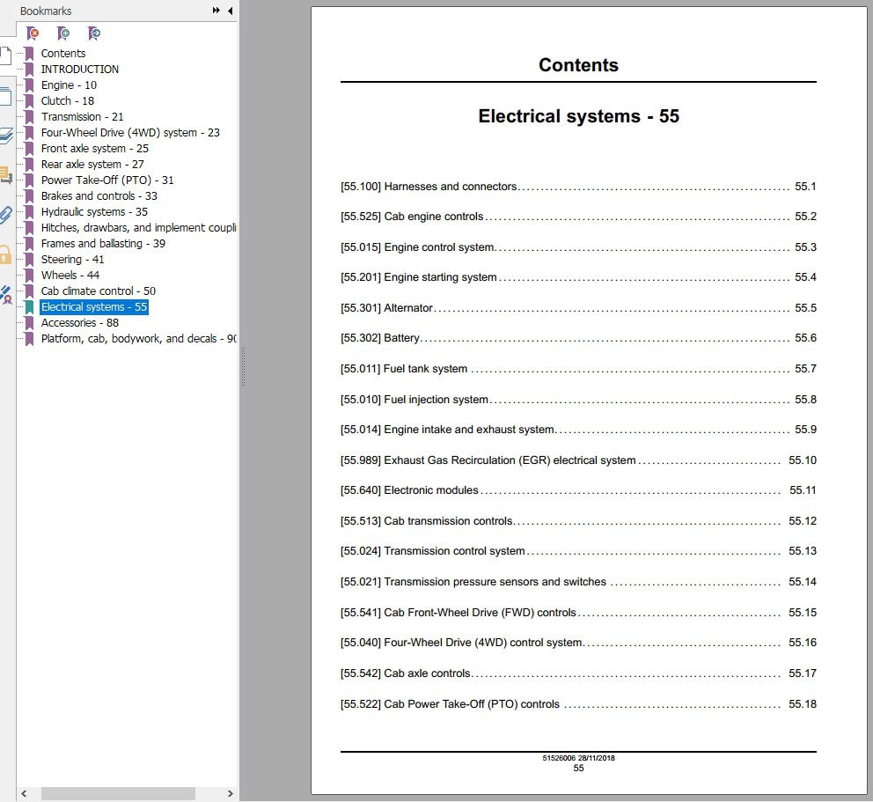Go to Power Take-Off (PTO) - 31
This screenshot has height=802, width=873.
click(x=107, y=180)
